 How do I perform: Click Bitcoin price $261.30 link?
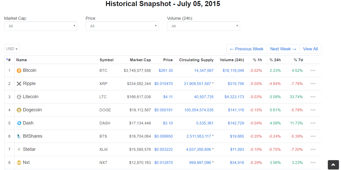pyautogui.click(x=166, y=71)
